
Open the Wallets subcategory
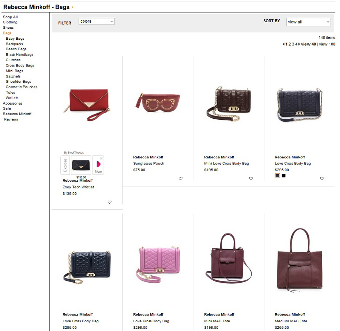pos(12,98)
